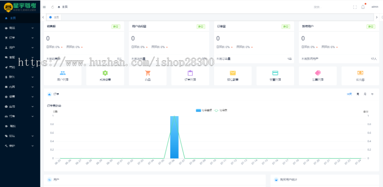Screen dimensions: 383x187
Task: Select the 30天 chart range
Action: tap(349, 94)
